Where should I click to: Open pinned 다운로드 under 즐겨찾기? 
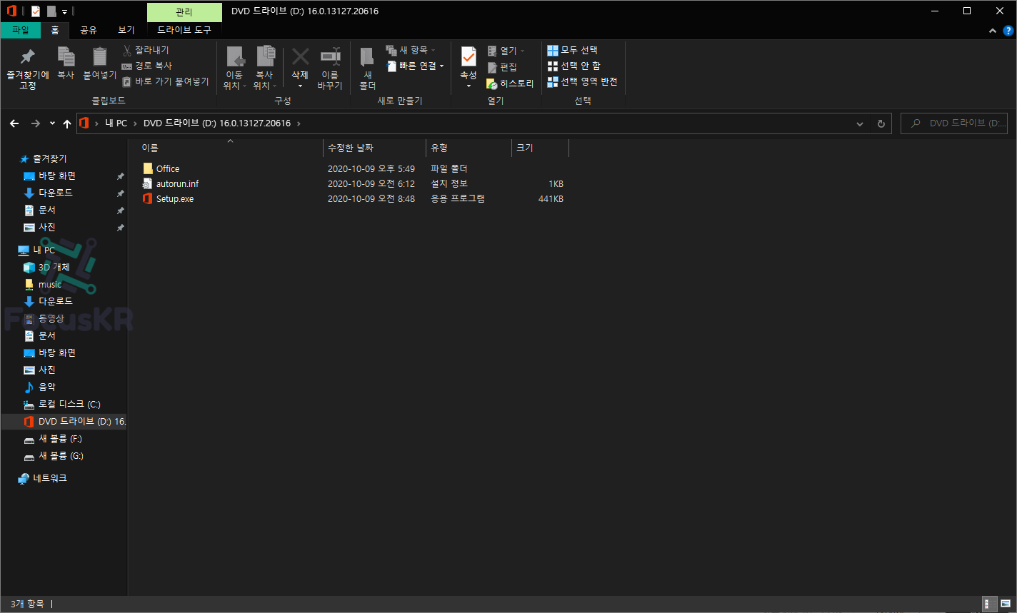[x=48, y=193]
